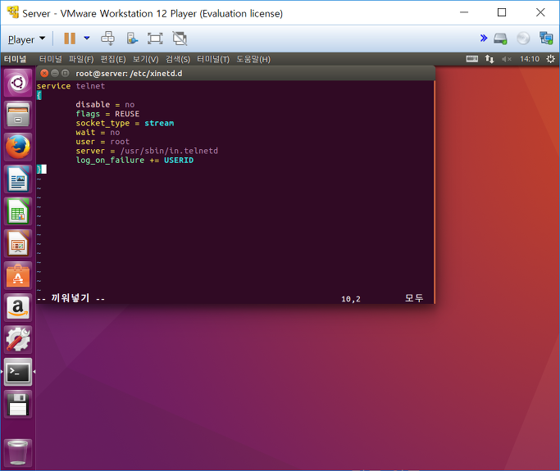Click the keyboard input indicator
560x471 pixels.
click(x=471, y=59)
